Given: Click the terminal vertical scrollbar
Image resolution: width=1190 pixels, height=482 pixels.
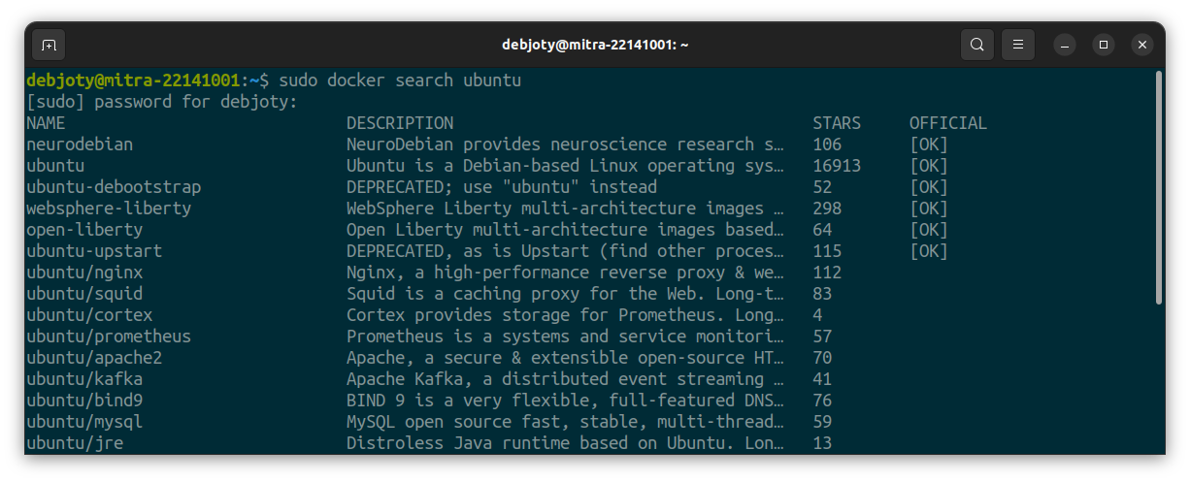Looking at the screenshot, I should point(1159,187).
